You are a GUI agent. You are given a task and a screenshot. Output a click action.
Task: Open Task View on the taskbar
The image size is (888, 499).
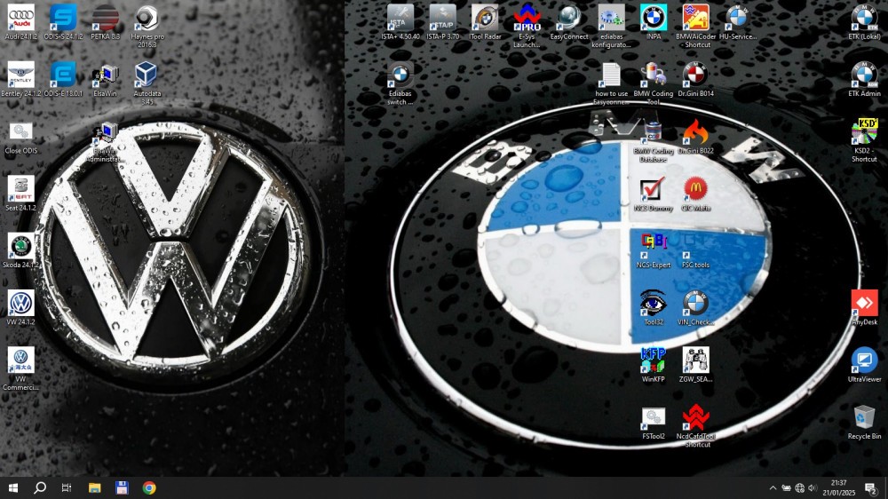(67, 487)
